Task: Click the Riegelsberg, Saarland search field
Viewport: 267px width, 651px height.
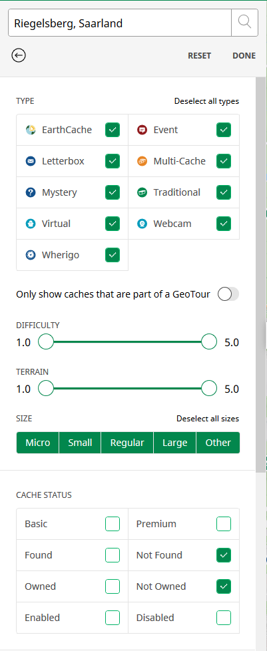Action: pos(120,23)
